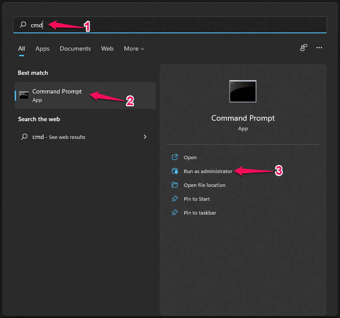Screen dimensions: 340x318
Task: Switch to the Apps filter tab
Action: (x=42, y=49)
